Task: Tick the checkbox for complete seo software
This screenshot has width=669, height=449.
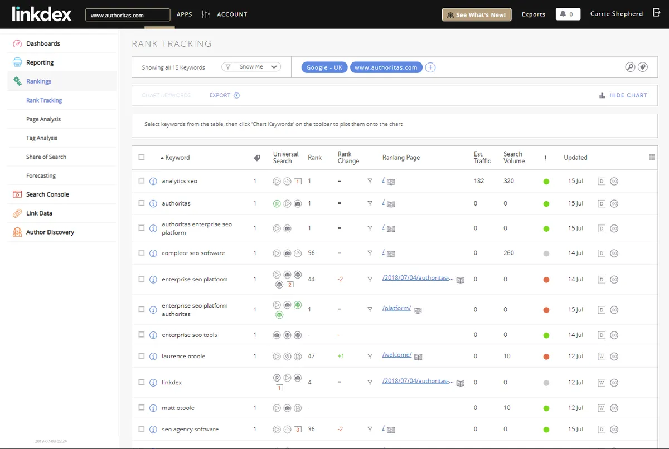Action: (x=142, y=253)
